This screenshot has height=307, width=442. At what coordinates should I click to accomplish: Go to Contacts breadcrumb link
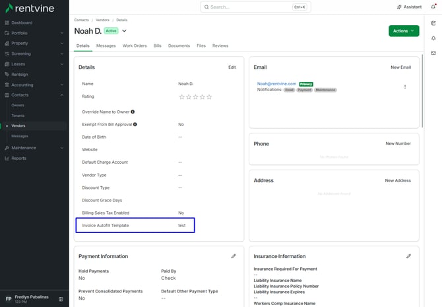pos(81,20)
